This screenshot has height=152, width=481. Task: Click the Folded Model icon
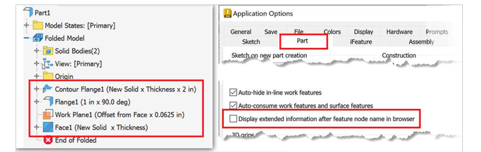38,38
